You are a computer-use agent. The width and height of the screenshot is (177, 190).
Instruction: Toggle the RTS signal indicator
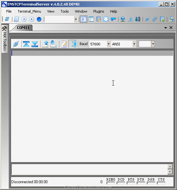(x=131, y=183)
